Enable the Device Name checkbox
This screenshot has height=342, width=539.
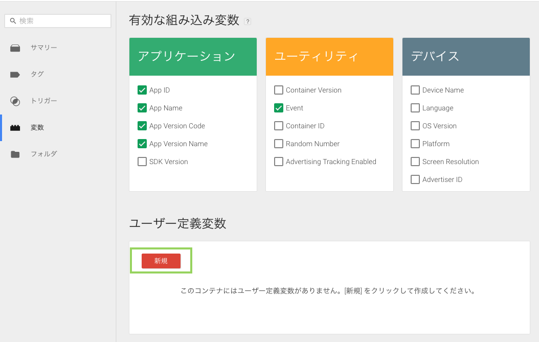(x=415, y=90)
